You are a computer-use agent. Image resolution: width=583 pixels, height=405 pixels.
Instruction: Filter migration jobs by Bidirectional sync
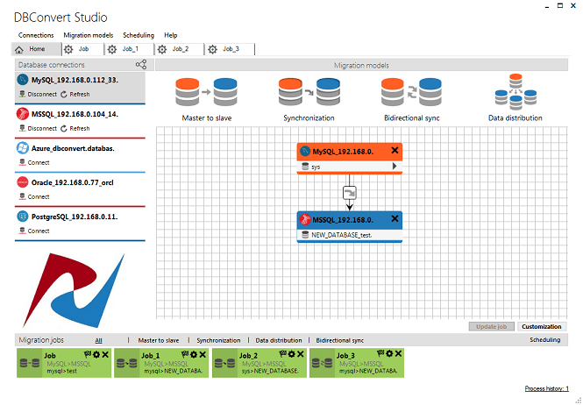[340, 340]
